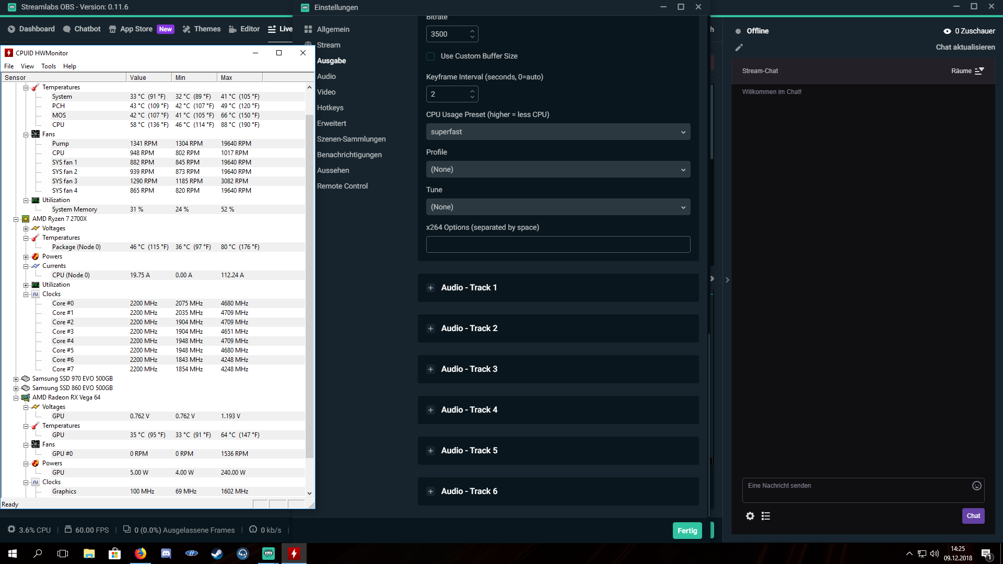Image resolution: width=1003 pixels, height=564 pixels.
Task: Click the Chat aktualisieren link
Action: coord(965,47)
